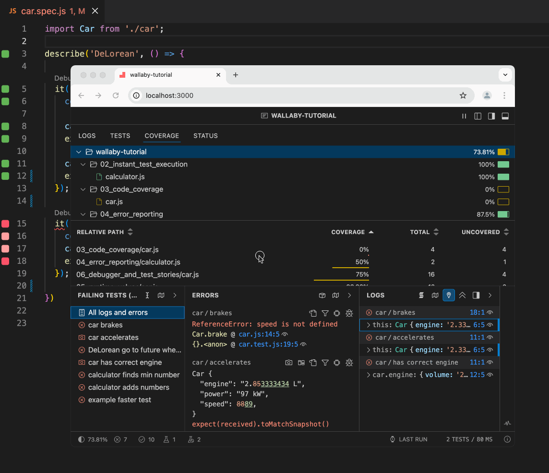Toggle the left side panel layout icon
Image resolution: width=549 pixels, height=473 pixels.
[477, 116]
